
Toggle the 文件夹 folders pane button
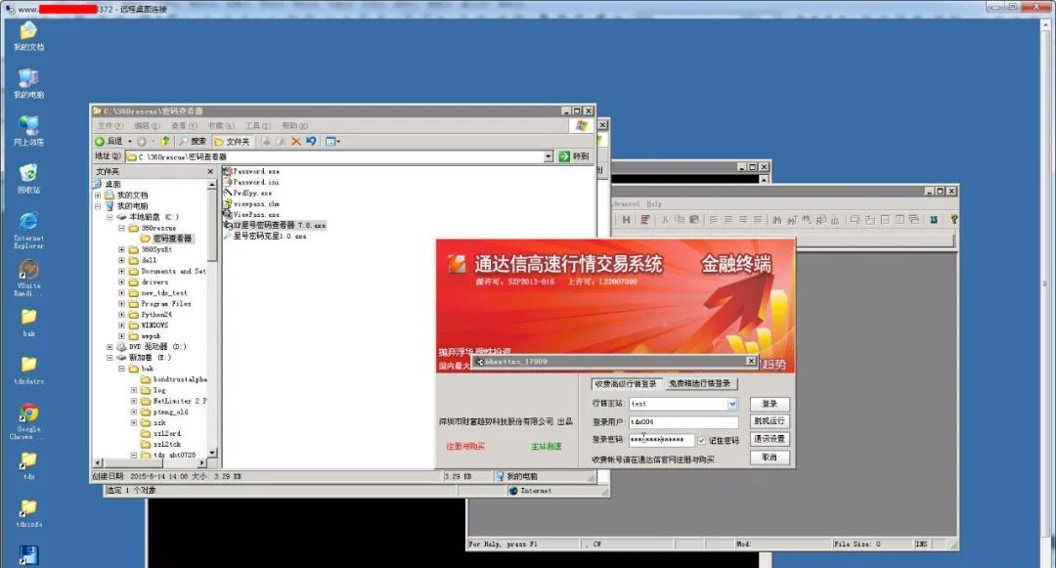click(x=232, y=142)
